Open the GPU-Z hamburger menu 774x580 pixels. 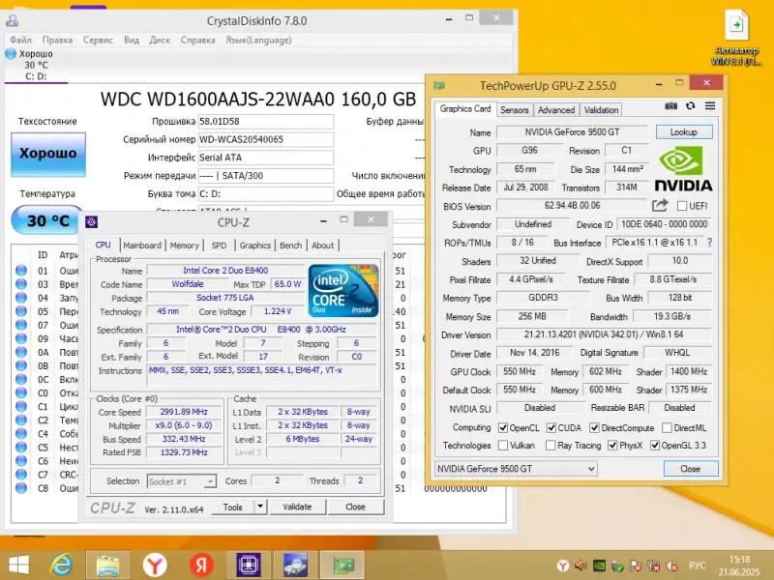click(x=710, y=106)
